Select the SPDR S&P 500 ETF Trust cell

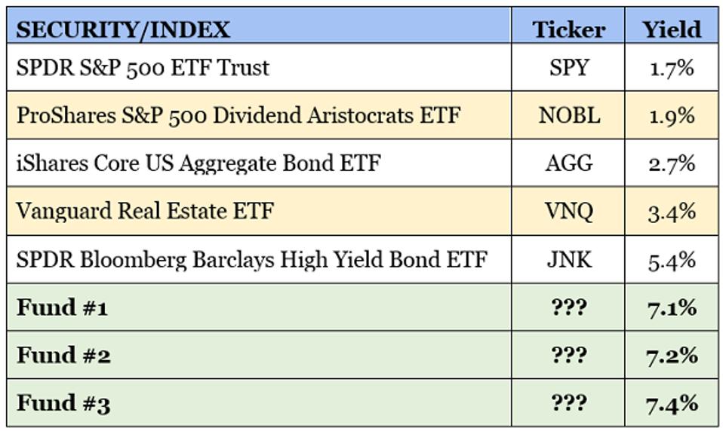point(143,68)
